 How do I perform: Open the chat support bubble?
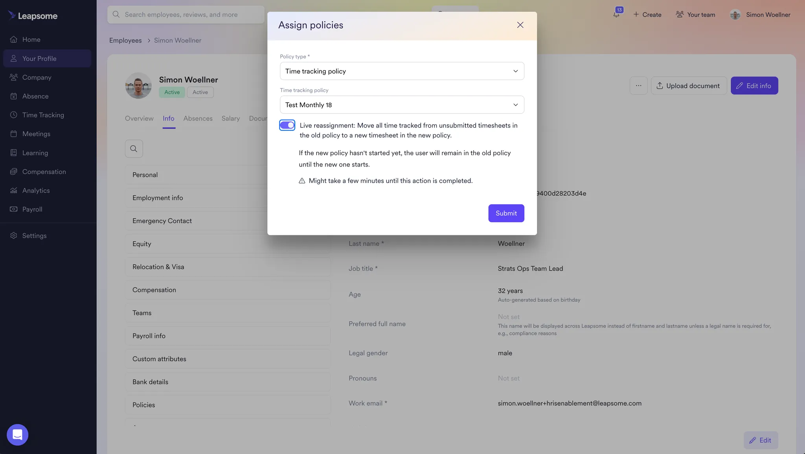tap(17, 434)
